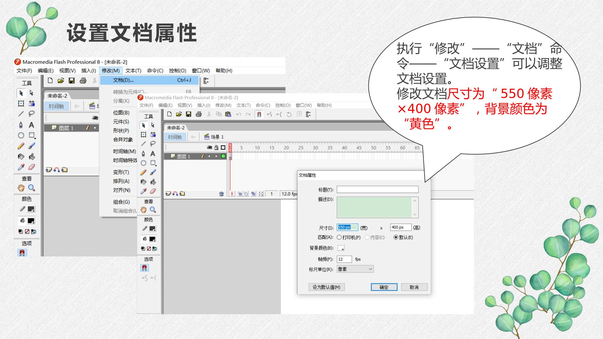
Task: Select the Pencil tool in the back Flash window
Action: pos(21,146)
